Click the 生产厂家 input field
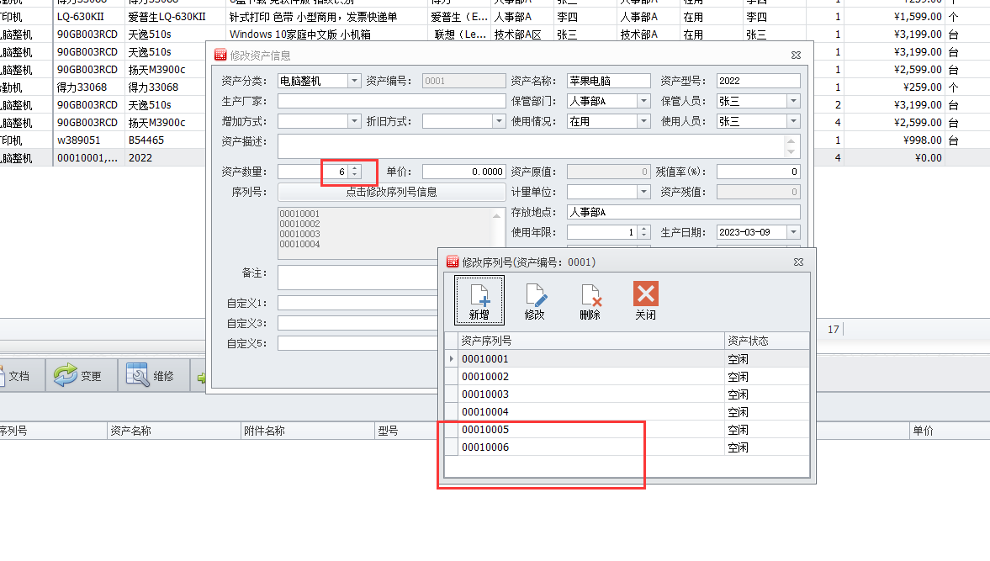990x561 pixels. (x=391, y=101)
